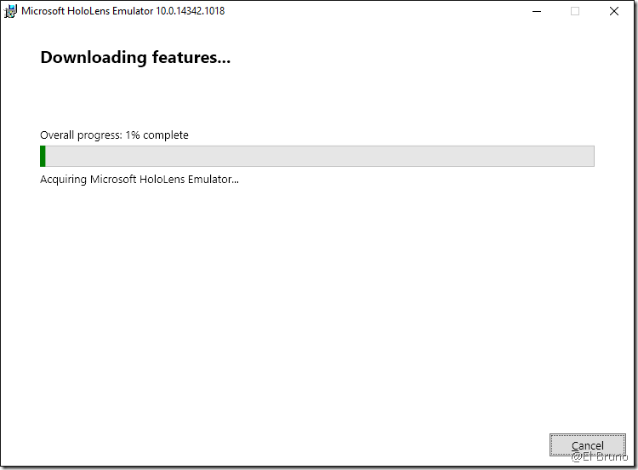Click the green filled part of the progress bar
The width and height of the screenshot is (638, 470).
[x=43, y=157]
